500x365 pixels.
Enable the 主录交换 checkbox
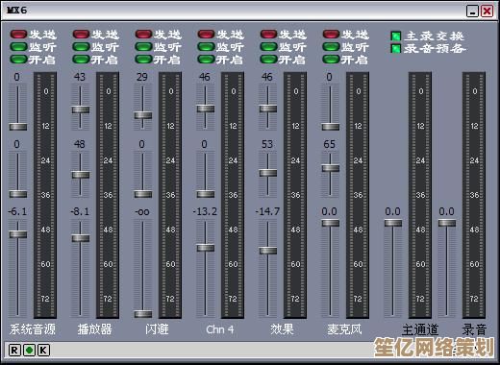click(x=396, y=36)
